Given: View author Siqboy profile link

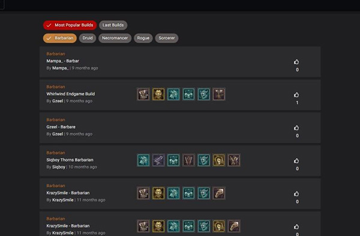Looking at the screenshot, I should click(x=59, y=167).
